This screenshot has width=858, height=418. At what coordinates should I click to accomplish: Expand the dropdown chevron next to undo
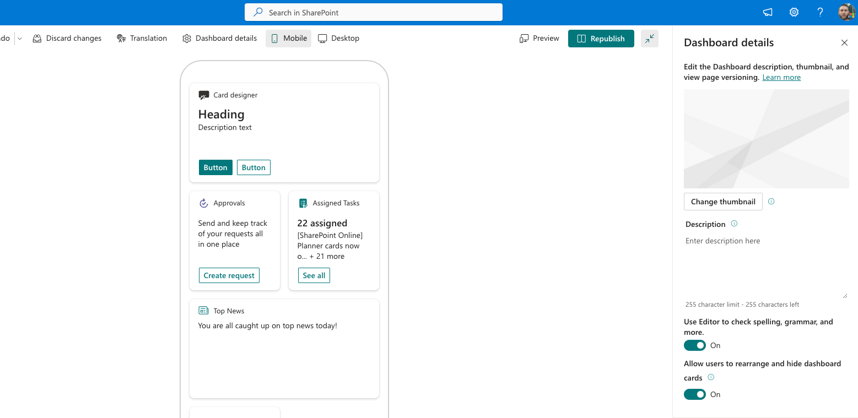coord(20,39)
